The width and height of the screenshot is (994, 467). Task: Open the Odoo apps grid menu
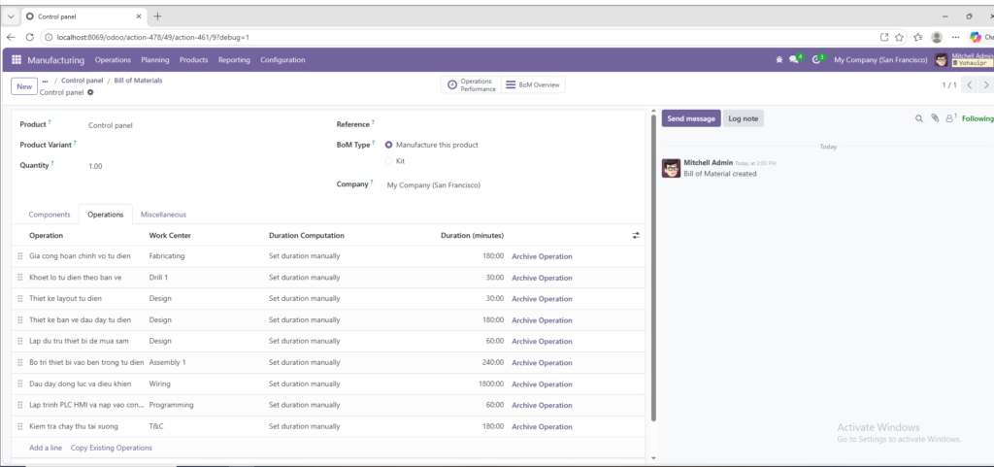17,60
